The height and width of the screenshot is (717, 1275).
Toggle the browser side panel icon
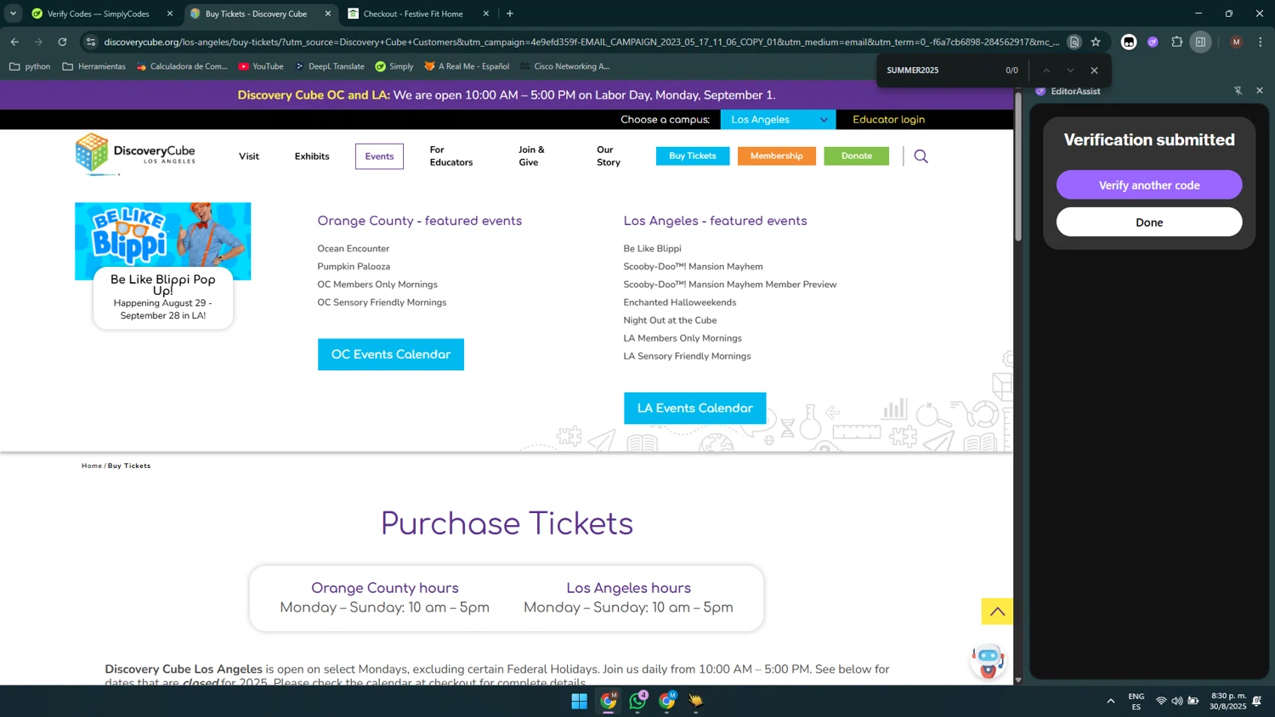click(x=1200, y=42)
